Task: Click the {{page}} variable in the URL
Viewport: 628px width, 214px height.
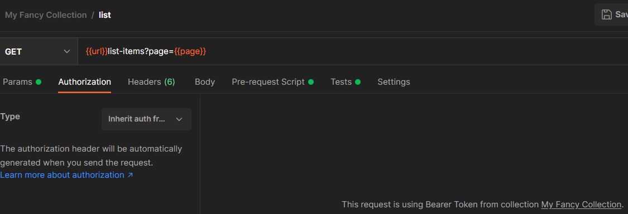Action: 190,52
